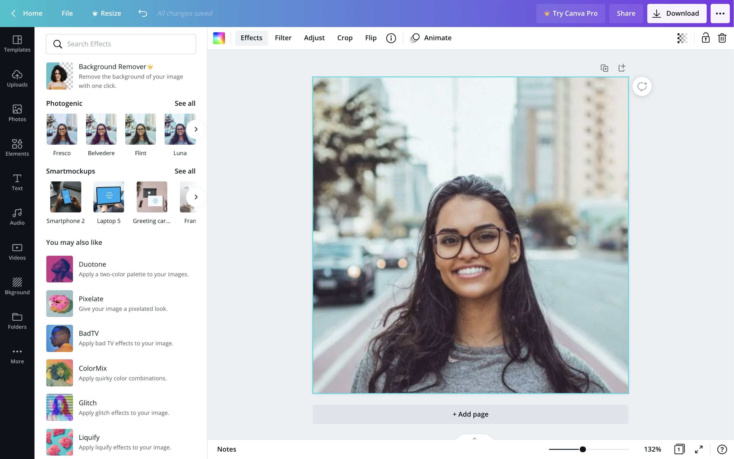Click the Flip icon in toolbar
The width and height of the screenshot is (734, 459).
click(371, 38)
